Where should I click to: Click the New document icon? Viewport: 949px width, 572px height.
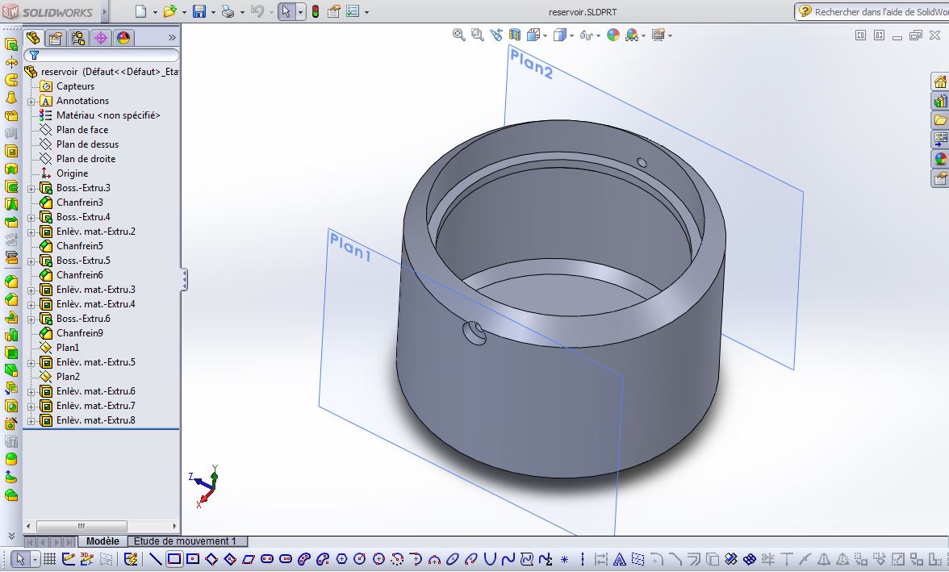pyautogui.click(x=140, y=11)
